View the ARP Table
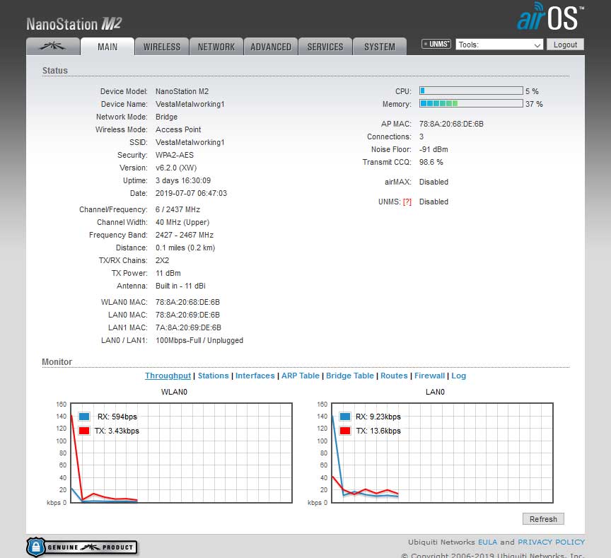Viewport: 611px width, 558px height. coord(301,376)
